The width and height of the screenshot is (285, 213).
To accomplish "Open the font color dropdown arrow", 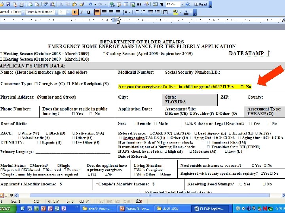I will [191, 12].
